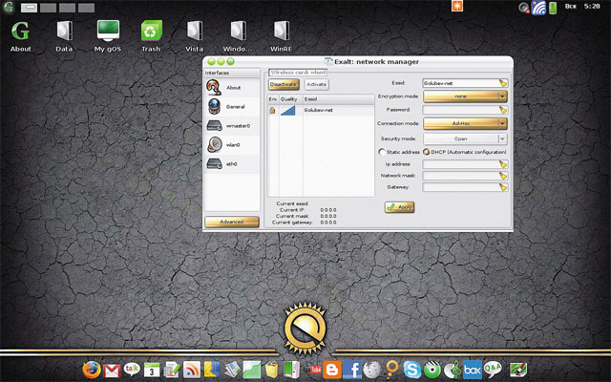Open Facebook from the dock
Image resolution: width=611 pixels, height=382 pixels.
[352, 370]
